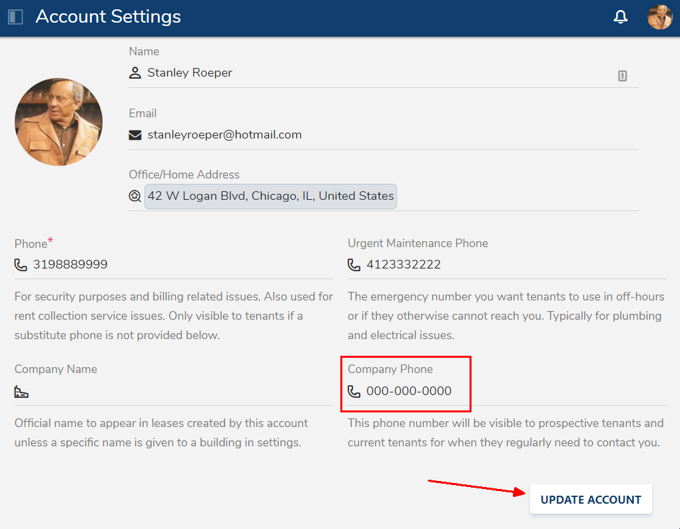This screenshot has height=529, width=680.
Task: Open the user avatar menu in header
Action: tap(659, 17)
